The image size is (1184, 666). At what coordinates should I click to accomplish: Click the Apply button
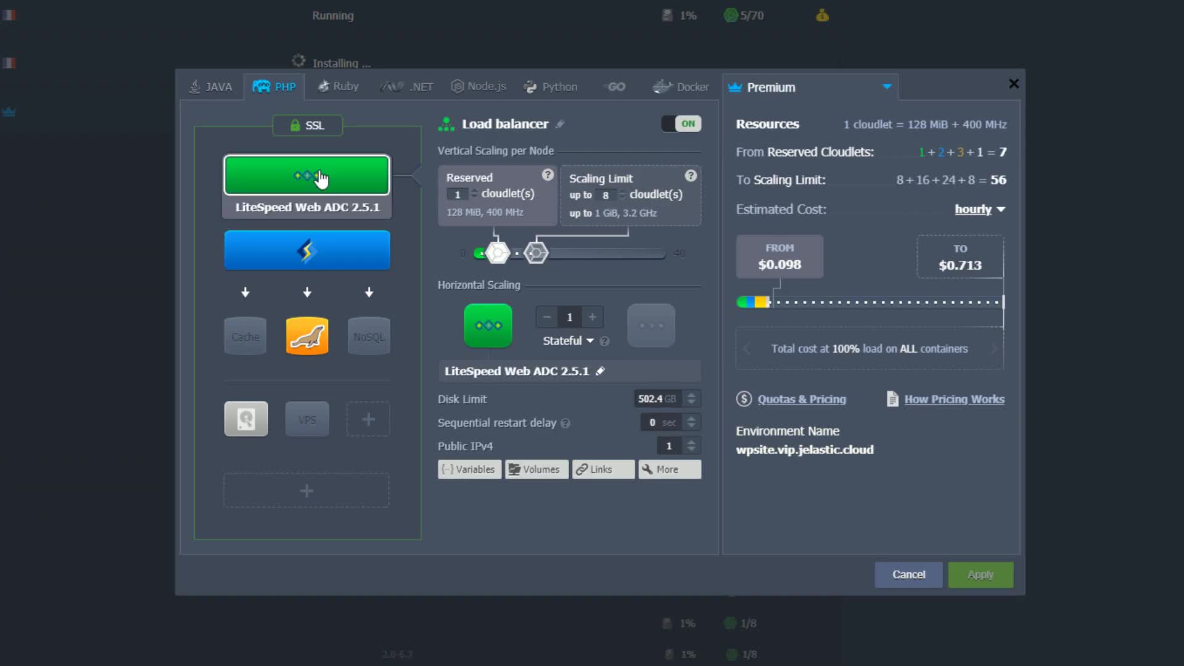click(x=980, y=574)
